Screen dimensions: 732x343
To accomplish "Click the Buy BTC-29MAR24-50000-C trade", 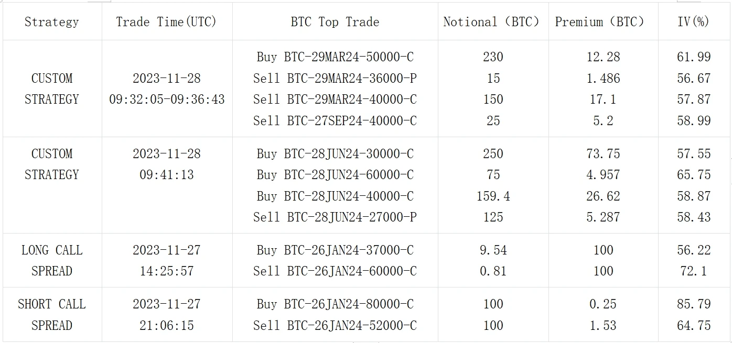I will pos(335,57).
